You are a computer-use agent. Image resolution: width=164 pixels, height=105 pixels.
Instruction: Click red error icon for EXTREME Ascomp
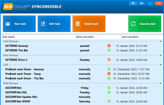[x=109, y=46]
